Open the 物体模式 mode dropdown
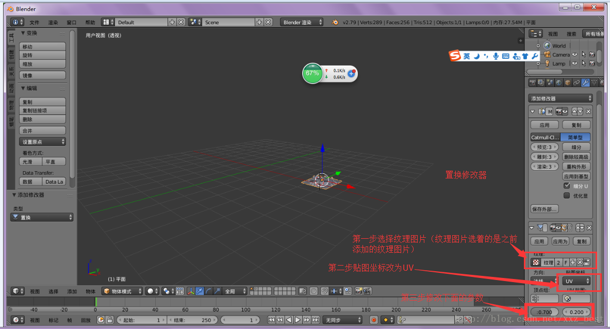 [122, 291]
